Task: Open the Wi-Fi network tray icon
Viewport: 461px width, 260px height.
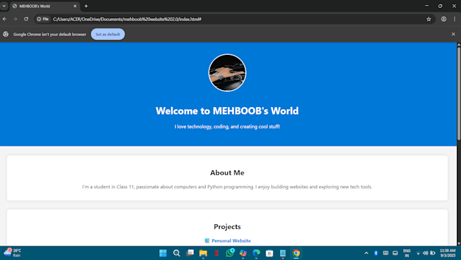Action: tap(418, 253)
